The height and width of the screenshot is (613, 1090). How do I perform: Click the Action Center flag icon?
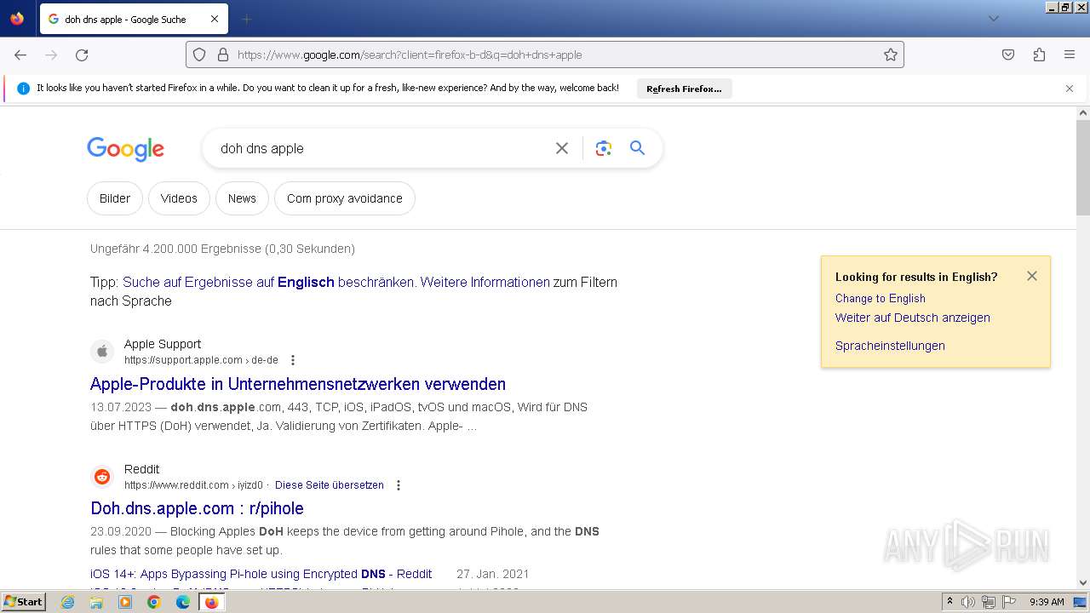1009,602
